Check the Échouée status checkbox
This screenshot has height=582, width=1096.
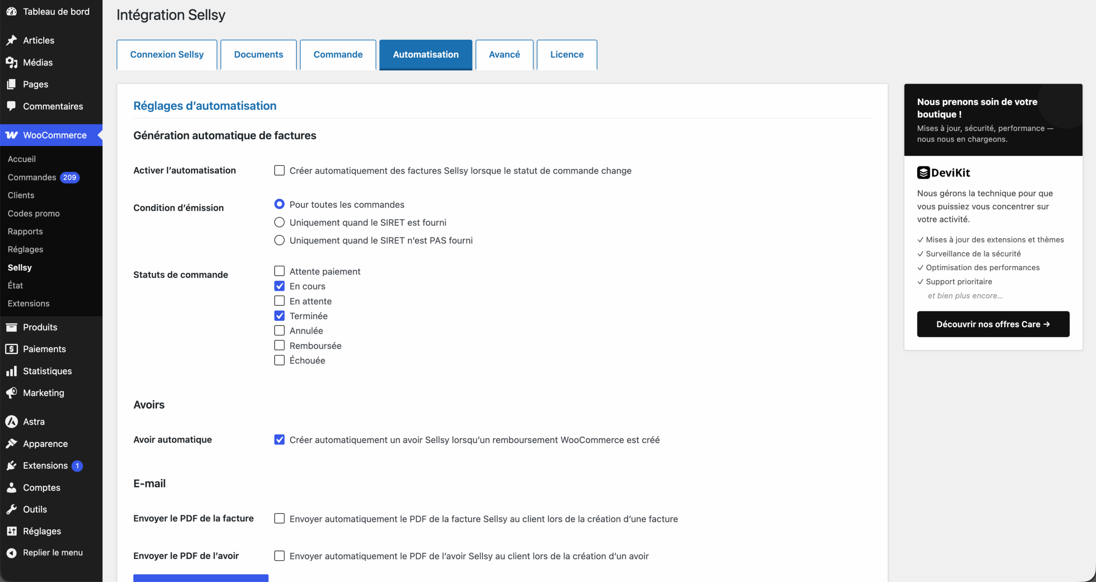pyautogui.click(x=279, y=360)
